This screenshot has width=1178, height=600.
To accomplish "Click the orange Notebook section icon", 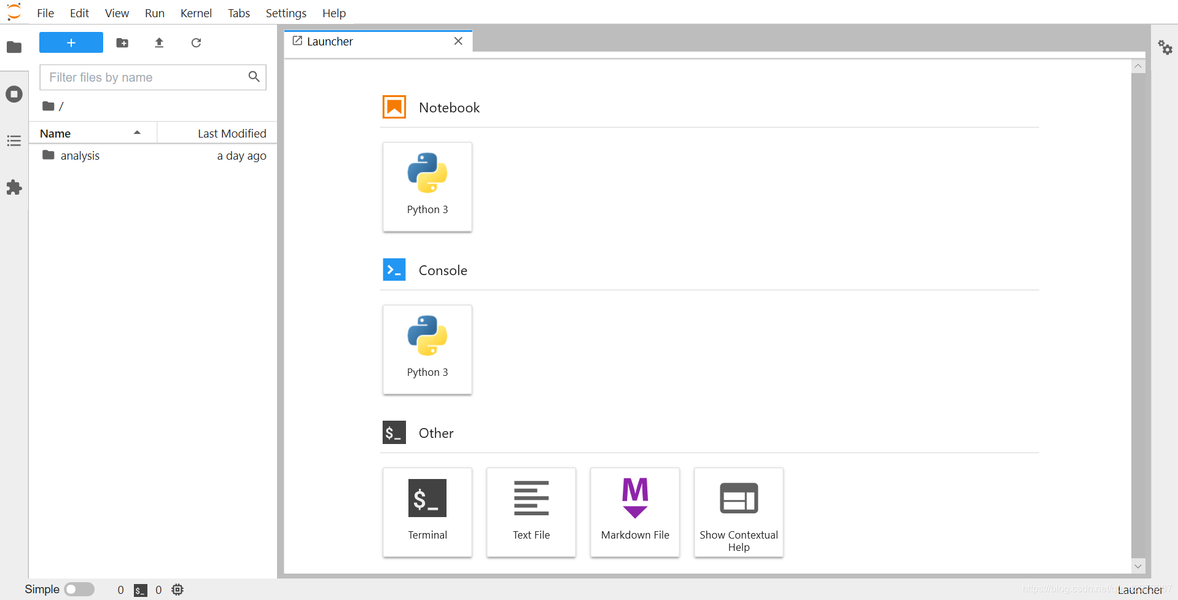I will pos(394,107).
